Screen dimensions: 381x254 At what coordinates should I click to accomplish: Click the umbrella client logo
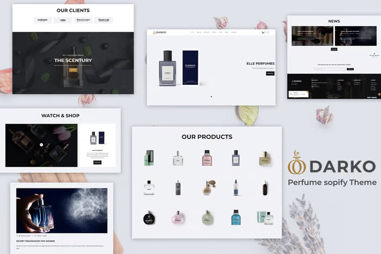[42, 20]
